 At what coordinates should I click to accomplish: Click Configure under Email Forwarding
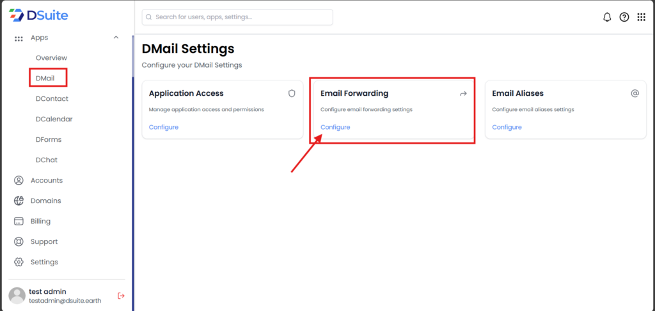coord(335,127)
